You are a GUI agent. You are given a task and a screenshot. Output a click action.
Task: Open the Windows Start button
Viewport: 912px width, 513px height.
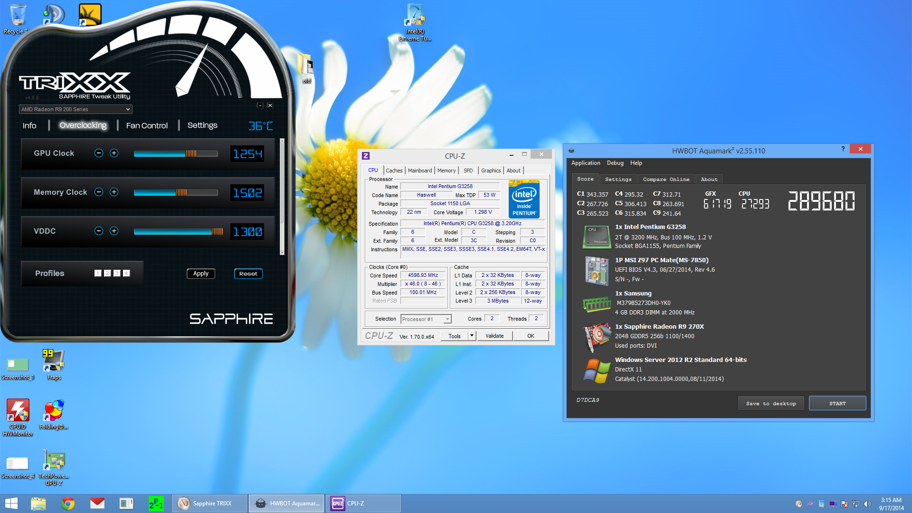tap(11, 503)
